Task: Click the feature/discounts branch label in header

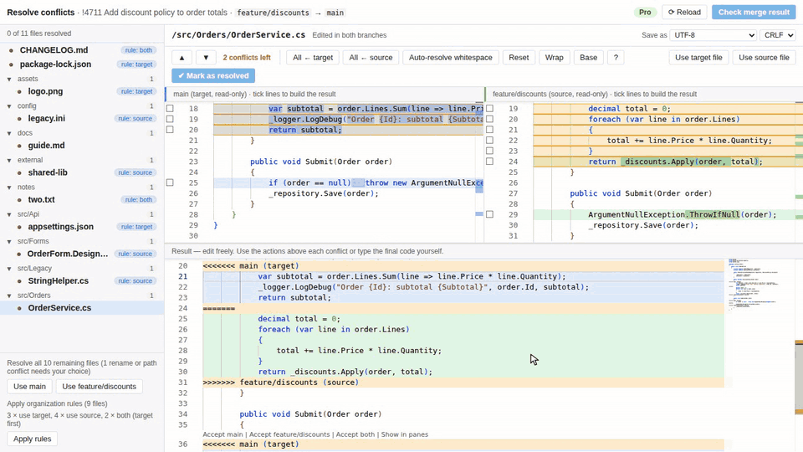Action: [x=273, y=13]
